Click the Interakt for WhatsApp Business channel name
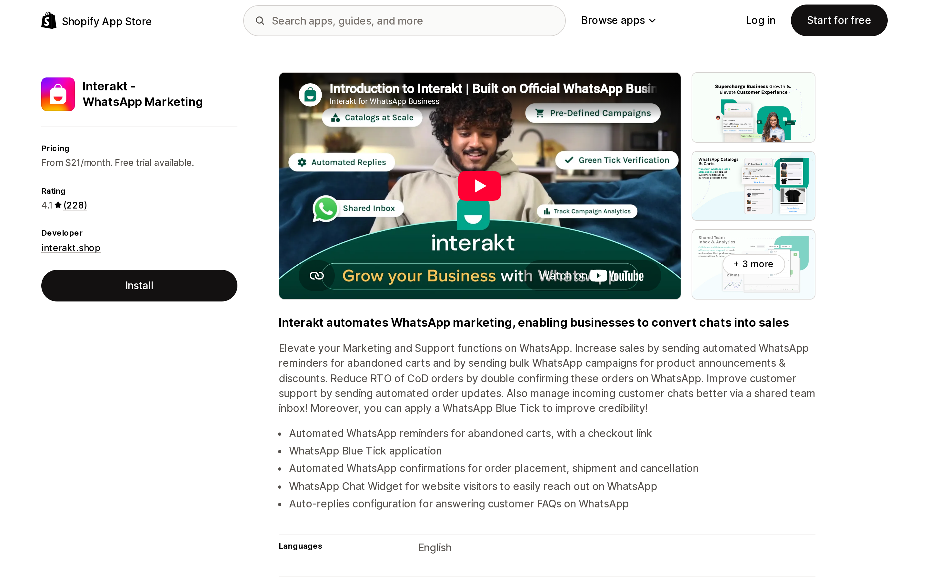 (x=384, y=101)
